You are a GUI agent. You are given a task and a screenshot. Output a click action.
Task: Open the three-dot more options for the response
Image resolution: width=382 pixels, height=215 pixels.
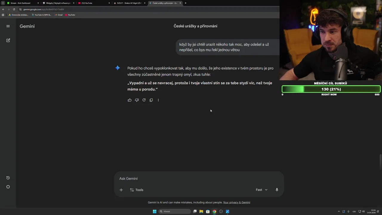pos(158,100)
